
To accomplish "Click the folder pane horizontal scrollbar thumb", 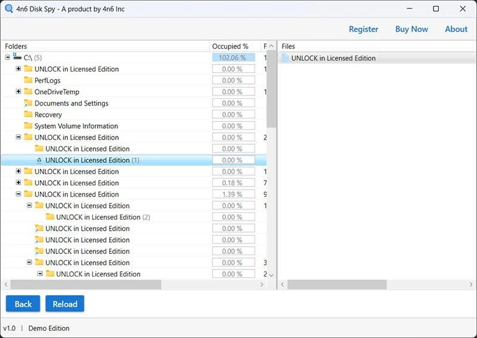I will coord(86,284).
